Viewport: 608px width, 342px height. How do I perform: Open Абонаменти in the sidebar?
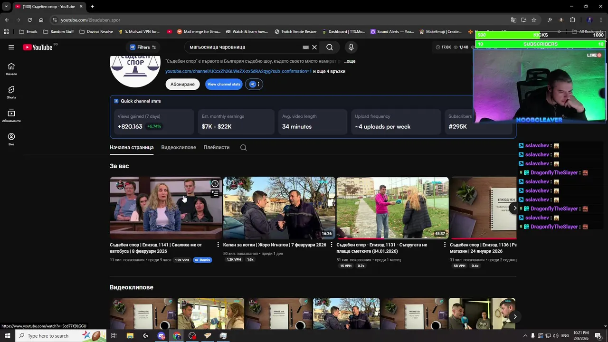[x=11, y=116]
